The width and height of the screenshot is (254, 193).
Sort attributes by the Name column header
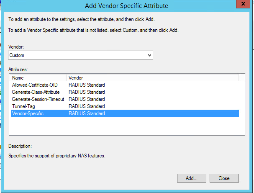click(x=38, y=78)
